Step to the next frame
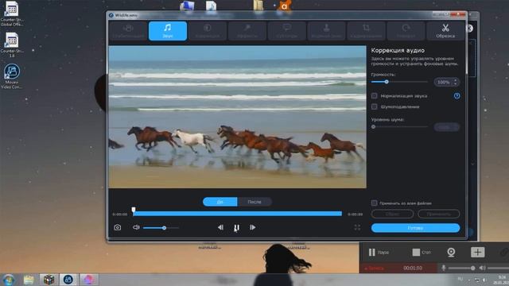509x286 pixels. tap(252, 228)
